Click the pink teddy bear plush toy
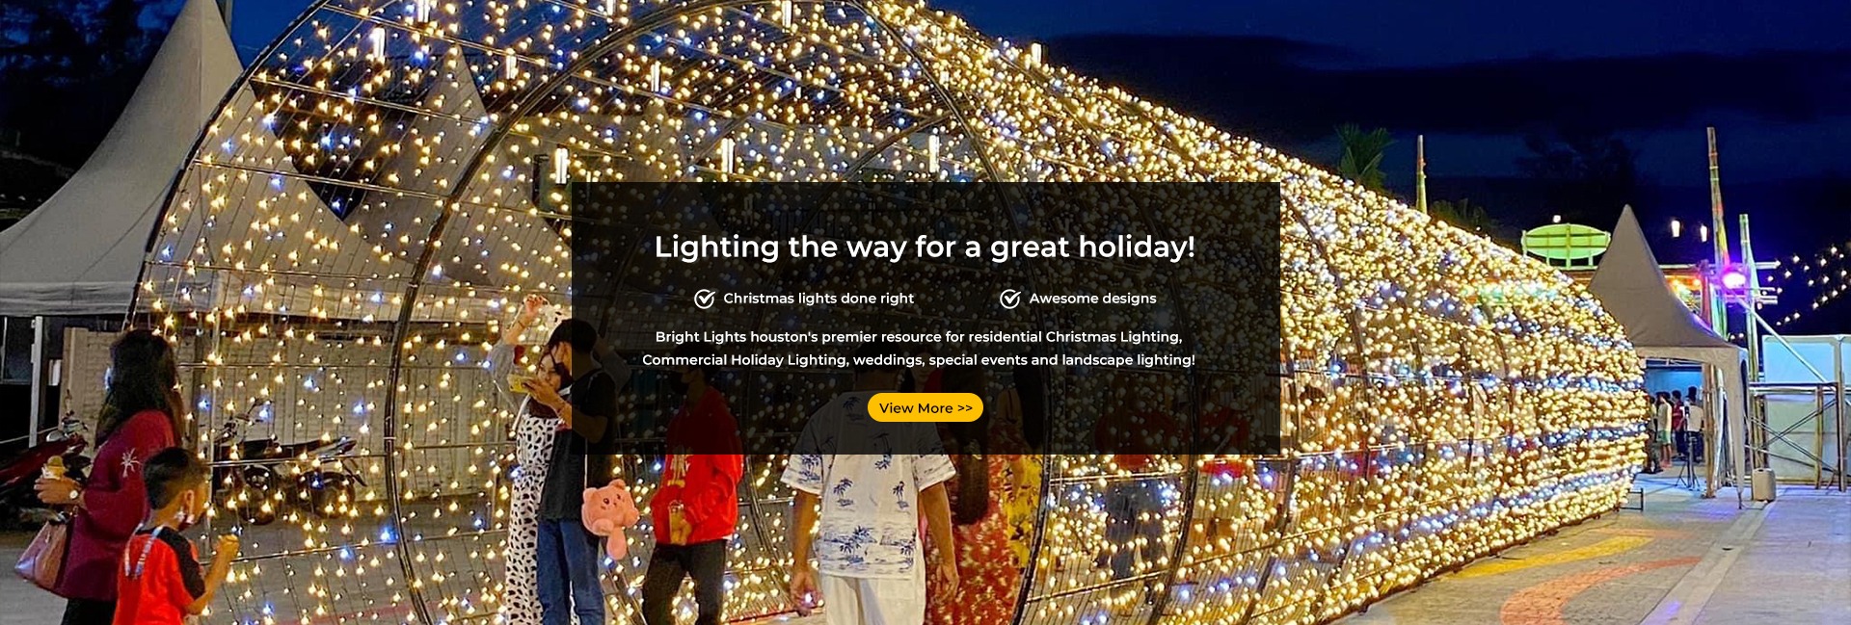 (x=608, y=517)
